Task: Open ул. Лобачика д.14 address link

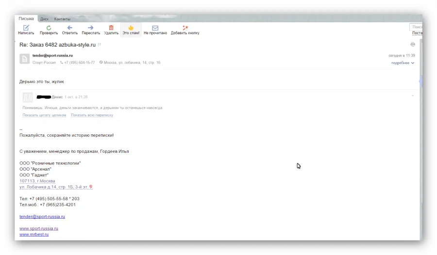Action: [x=54, y=187]
